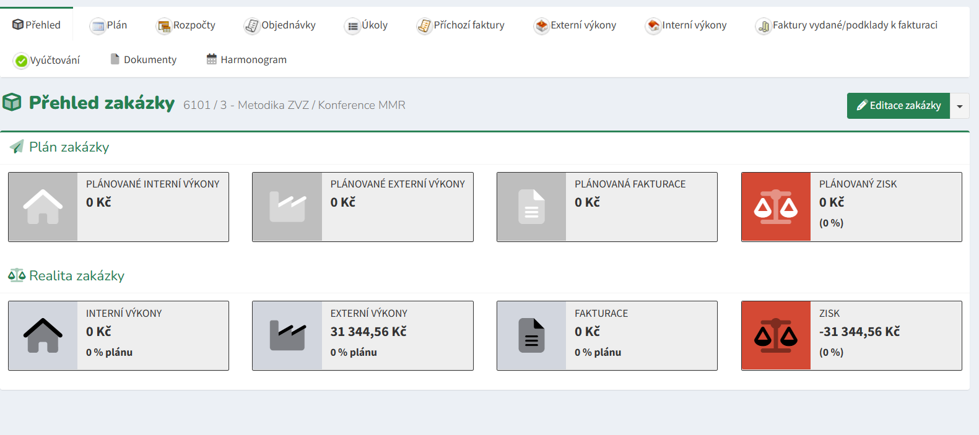Click the black house icon in Interní výkony
Image resolution: width=979 pixels, height=435 pixels.
tap(43, 335)
